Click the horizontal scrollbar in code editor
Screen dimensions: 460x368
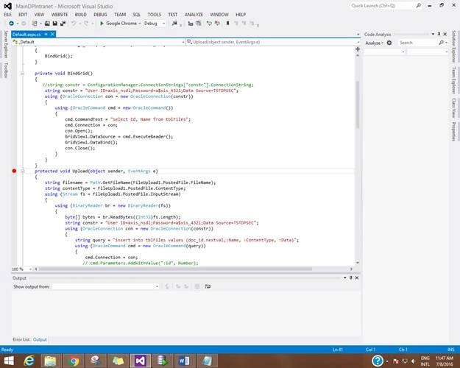(x=175, y=269)
